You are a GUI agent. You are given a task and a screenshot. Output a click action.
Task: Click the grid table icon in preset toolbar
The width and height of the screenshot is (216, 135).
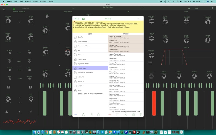[x=117, y=114]
